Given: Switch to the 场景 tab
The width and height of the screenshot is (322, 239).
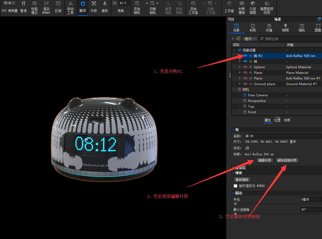Looking at the screenshot, I should click(x=236, y=28).
